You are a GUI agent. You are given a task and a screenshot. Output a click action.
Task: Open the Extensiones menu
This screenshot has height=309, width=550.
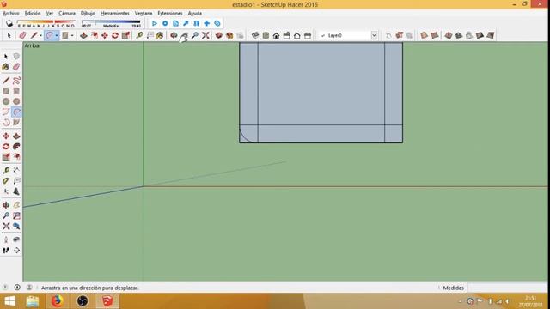(170, 14)
